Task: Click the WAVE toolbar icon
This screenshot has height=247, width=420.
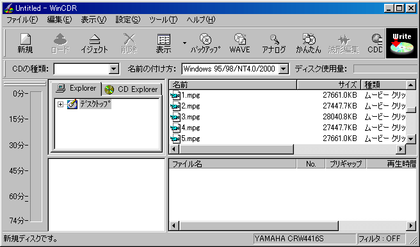Action: pyautogui.click(x=239, y=43)
